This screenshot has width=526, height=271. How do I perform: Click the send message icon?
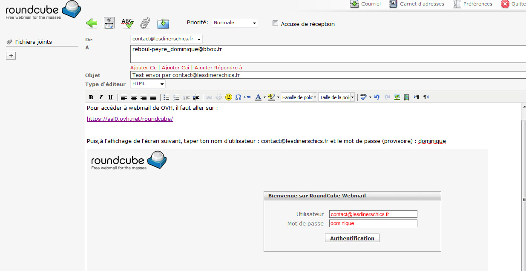109,23
